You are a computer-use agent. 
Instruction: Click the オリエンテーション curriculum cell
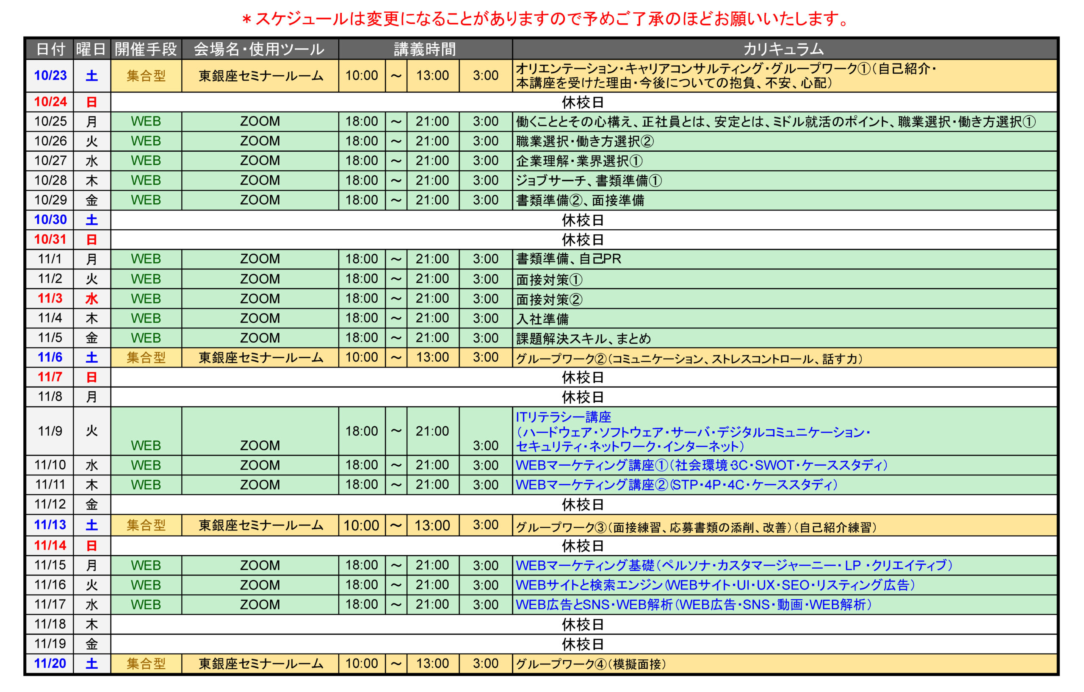784,76
